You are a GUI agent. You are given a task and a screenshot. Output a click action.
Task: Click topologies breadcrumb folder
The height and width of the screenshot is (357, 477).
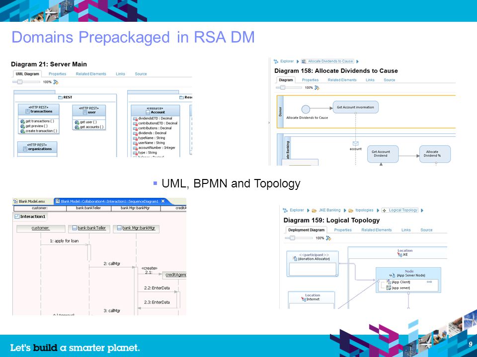[x=361, y=210]
